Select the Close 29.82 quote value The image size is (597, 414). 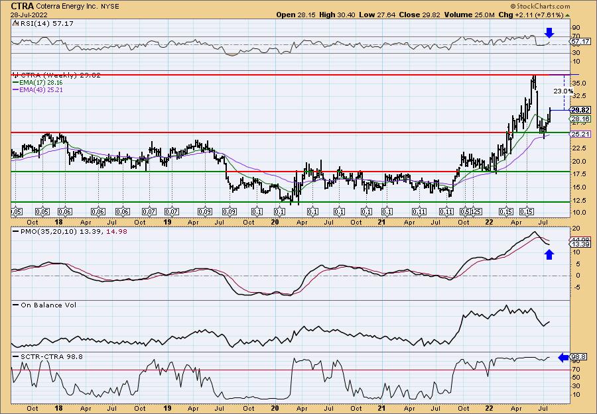point(421,15)
